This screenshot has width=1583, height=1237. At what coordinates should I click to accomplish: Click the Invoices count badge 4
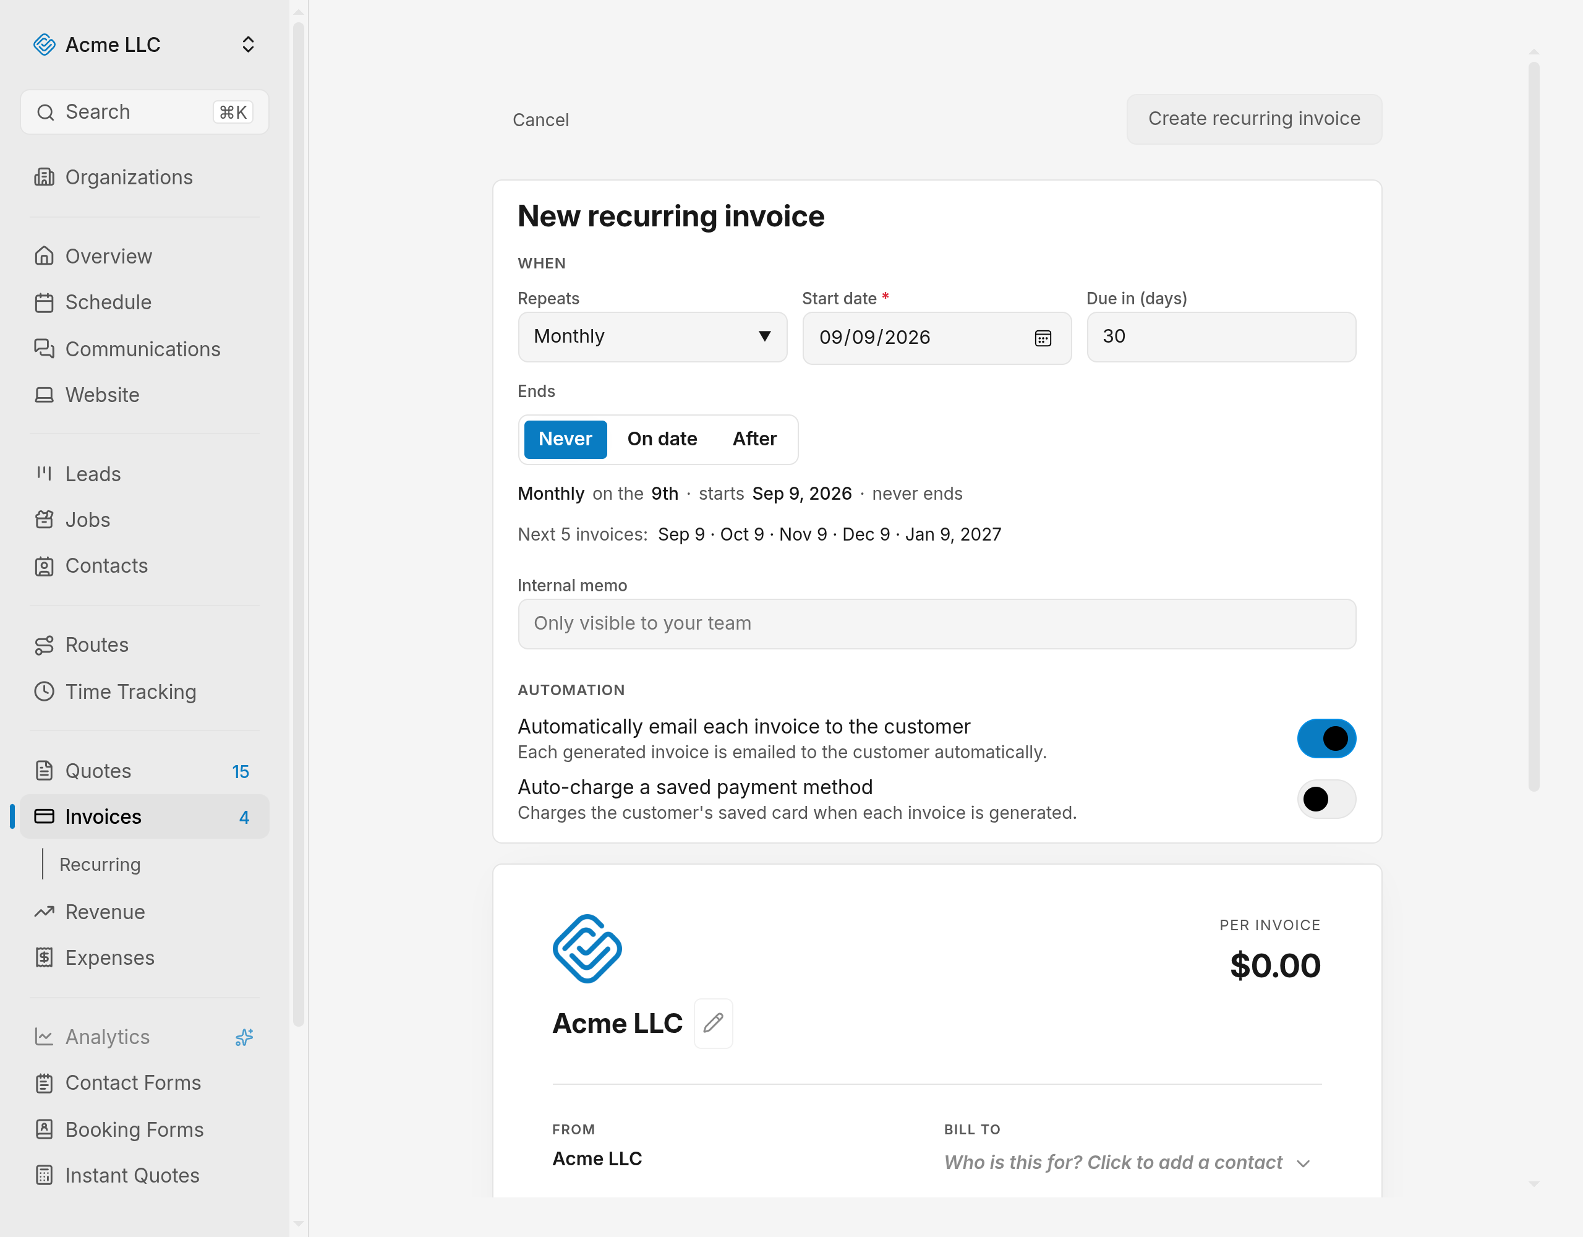click(x=244, y=817)
